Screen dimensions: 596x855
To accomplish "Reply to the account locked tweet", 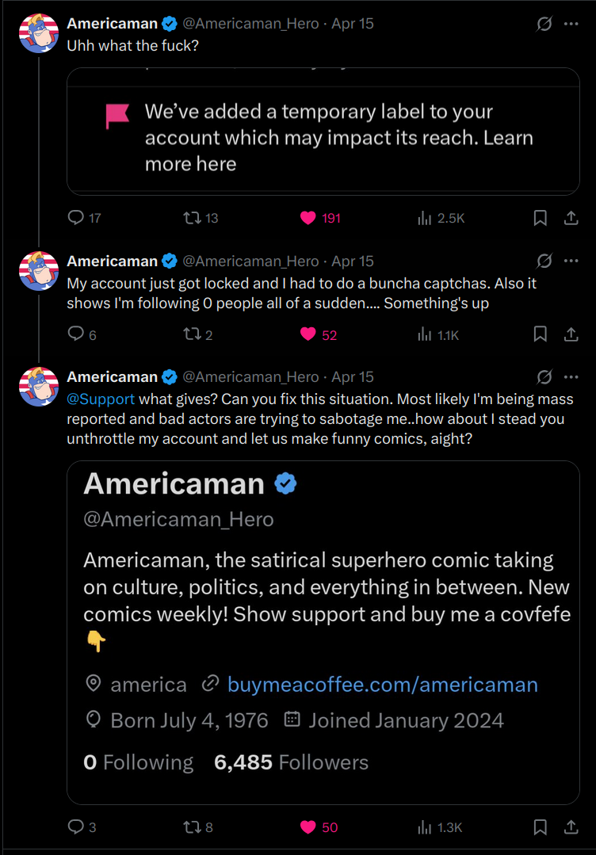I will (x=76, y=334).
